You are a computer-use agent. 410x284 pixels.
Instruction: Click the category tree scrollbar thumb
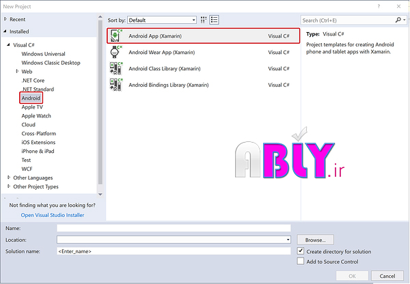[100, 102]
